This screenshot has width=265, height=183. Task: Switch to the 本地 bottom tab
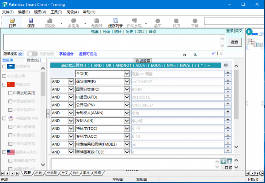(x=39, y=173)
